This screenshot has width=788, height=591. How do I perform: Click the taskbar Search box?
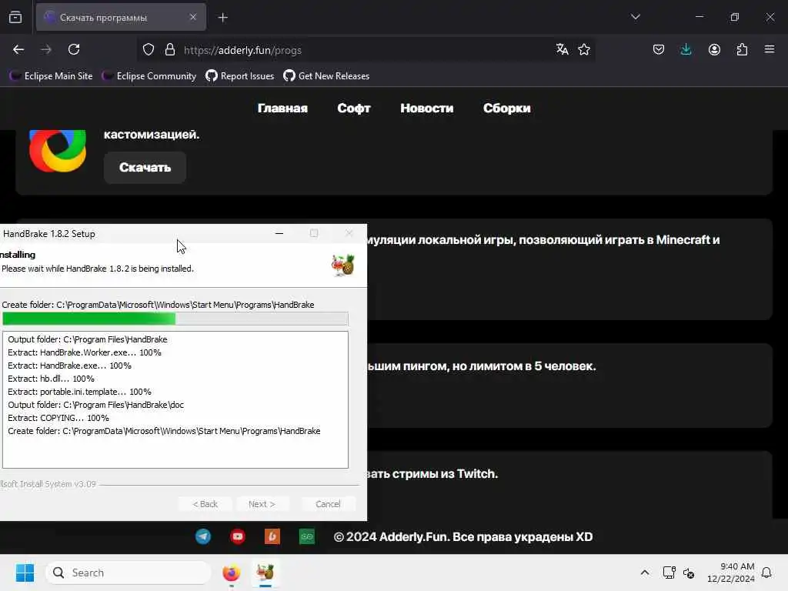pos(129,573)
